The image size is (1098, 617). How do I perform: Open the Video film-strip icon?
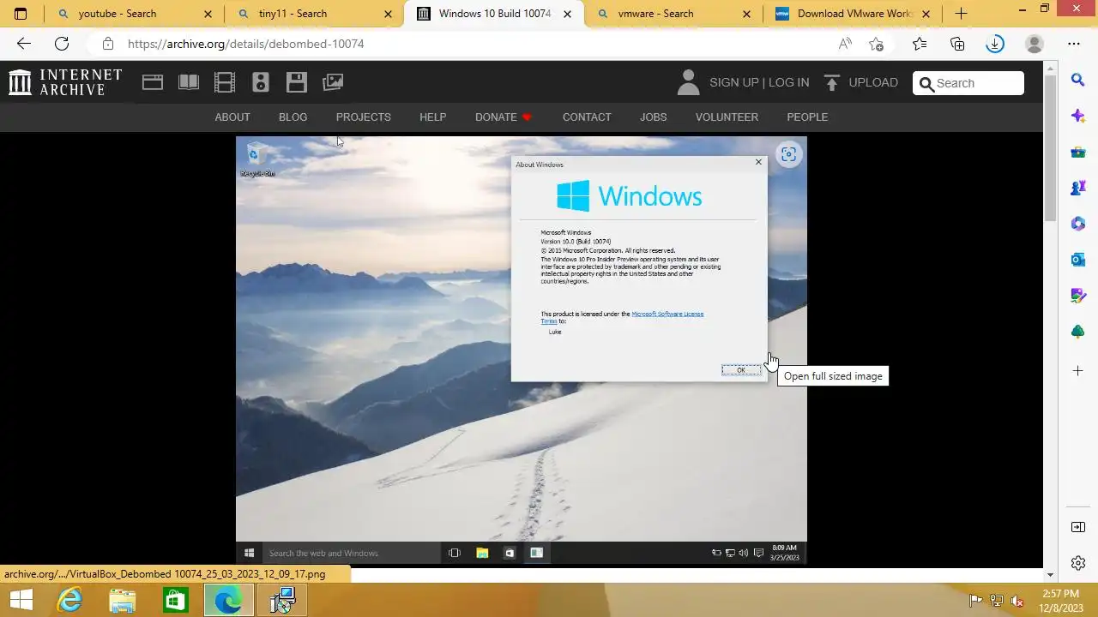click(225, 82)
